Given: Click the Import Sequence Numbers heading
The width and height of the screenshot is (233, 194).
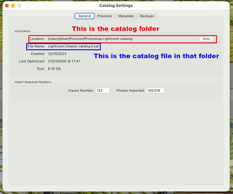Looking at the screenshot, I should 33,82.
